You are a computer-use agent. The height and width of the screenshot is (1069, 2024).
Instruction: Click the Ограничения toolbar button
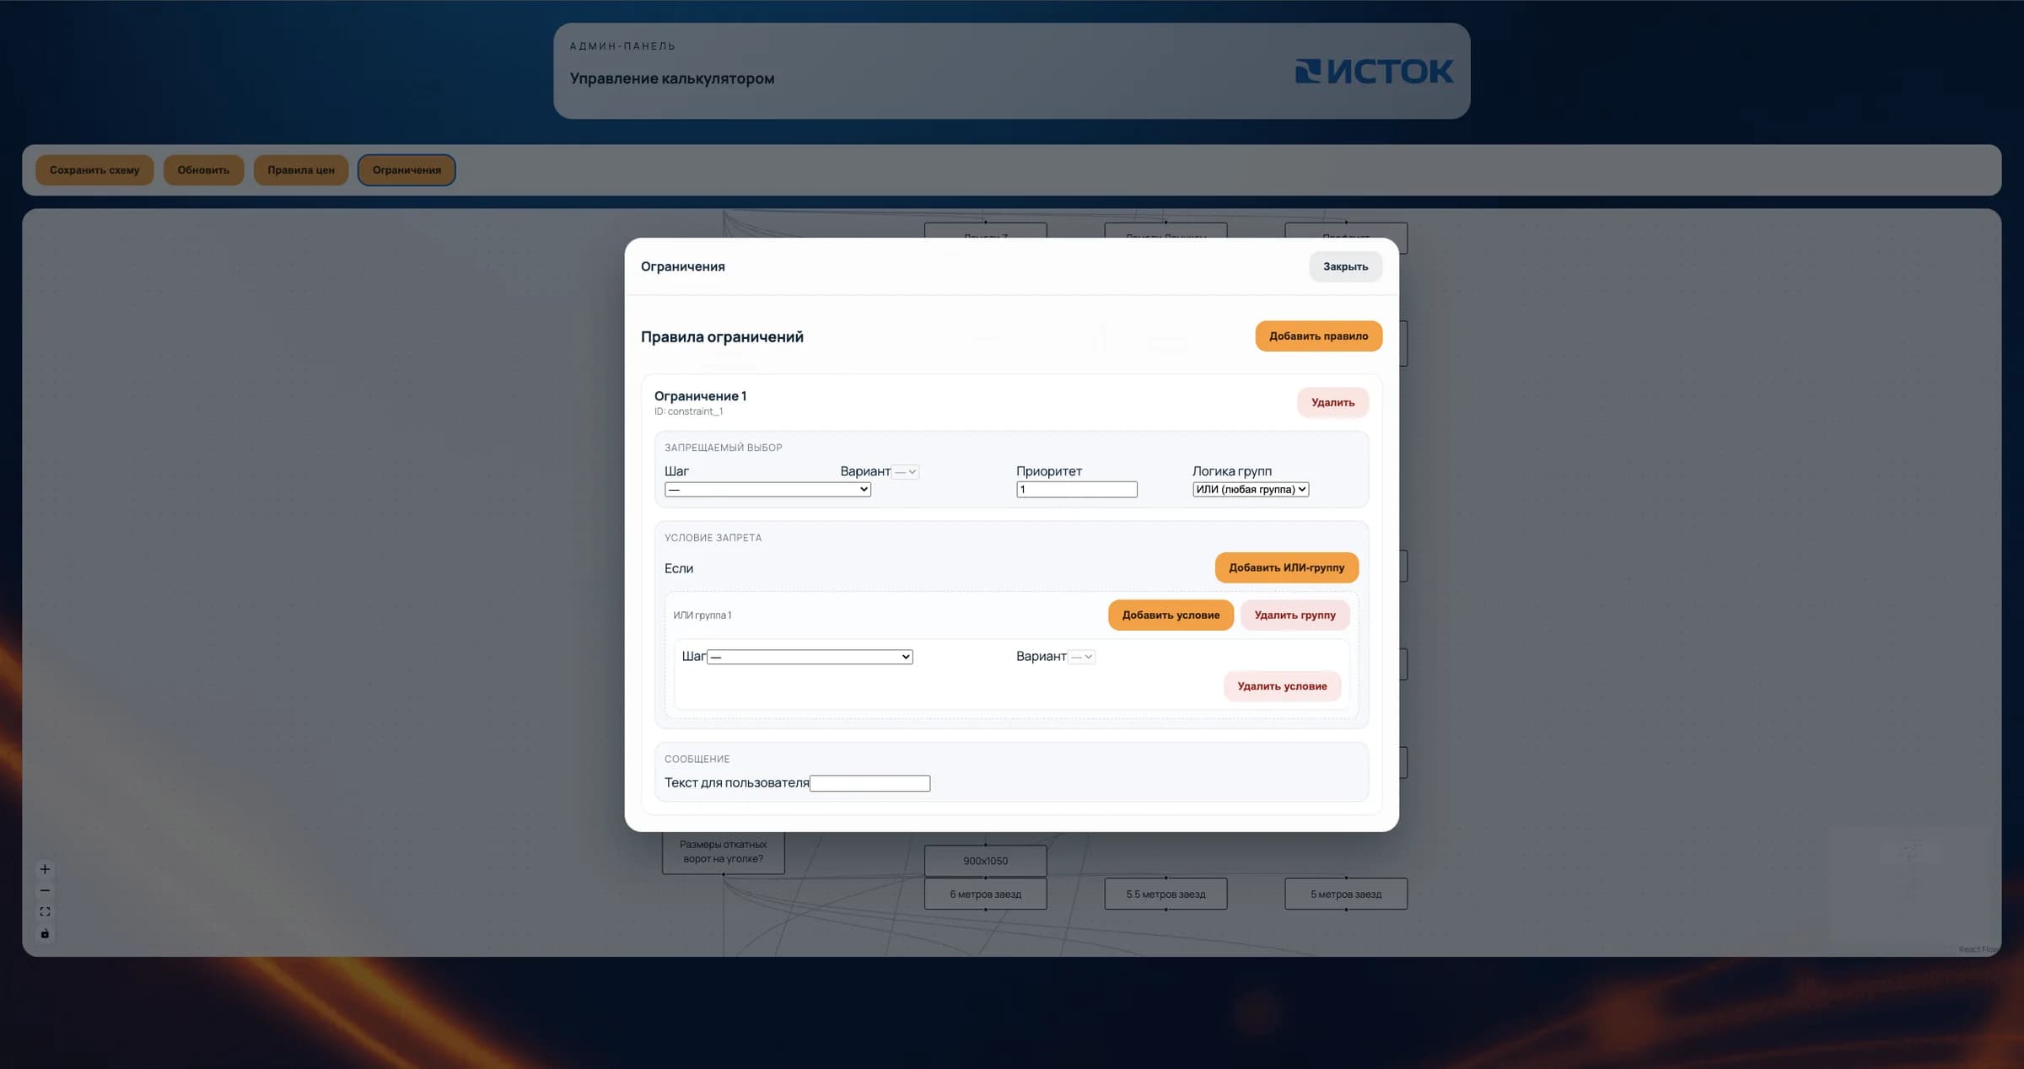point(406,170)
